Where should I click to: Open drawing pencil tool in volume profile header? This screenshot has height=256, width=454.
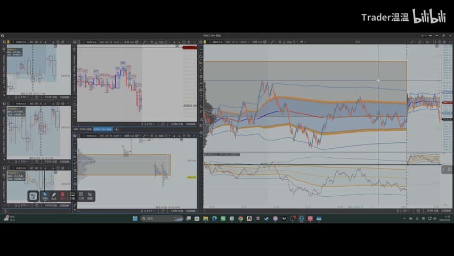[x=144, y=135]
